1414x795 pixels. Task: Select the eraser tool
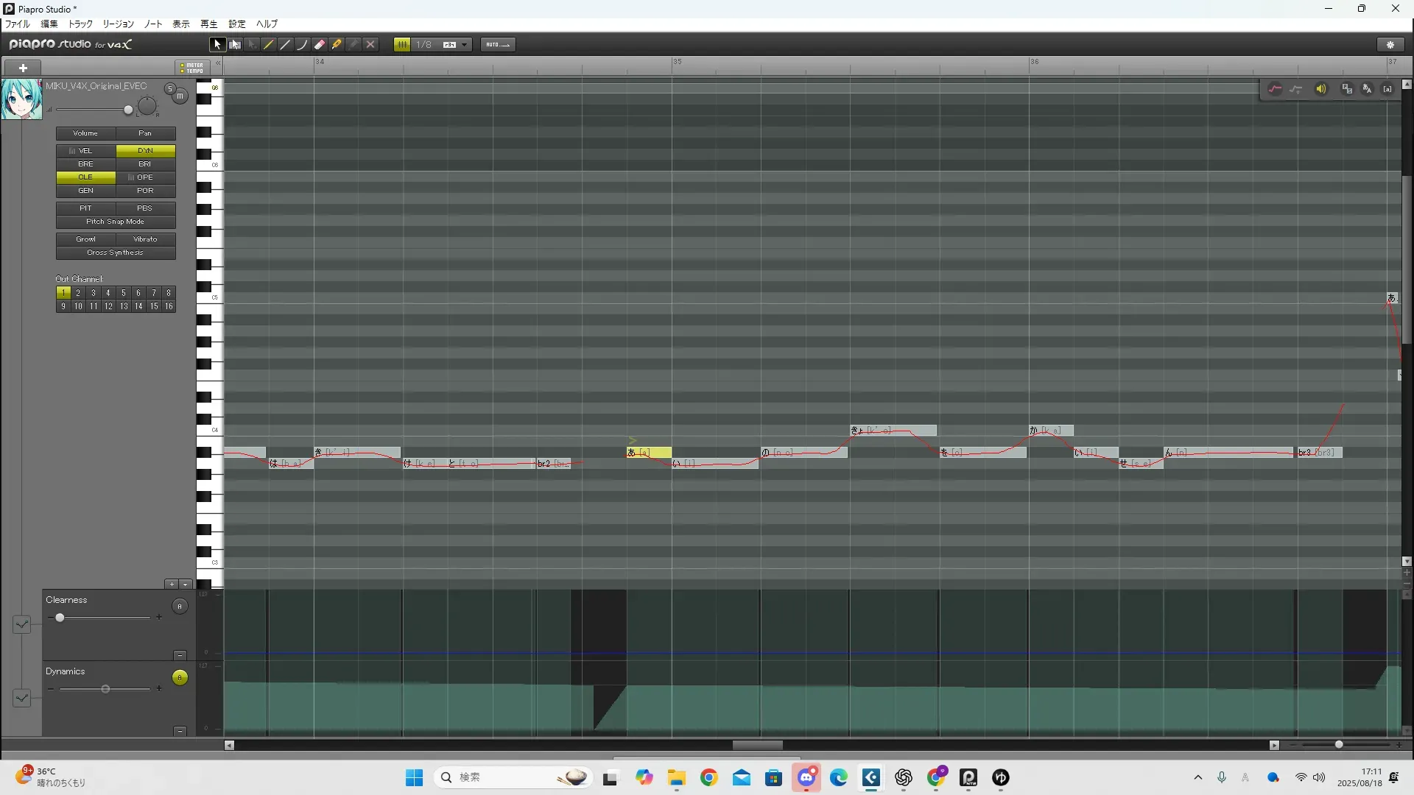pyautogui.click(x=320, y=45)
